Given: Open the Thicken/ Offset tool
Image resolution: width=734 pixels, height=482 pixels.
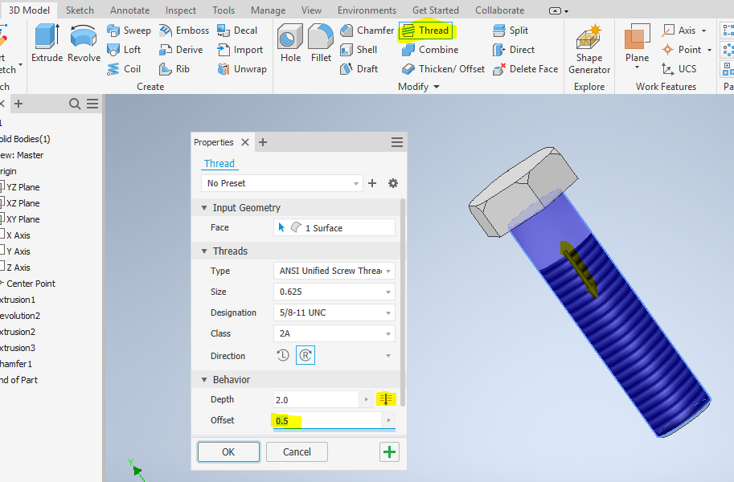Looking at the screenshot, I should point(443,69).
